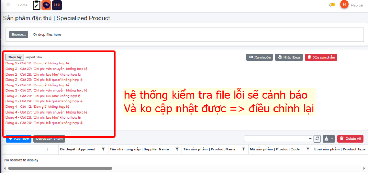Open filter for Product Name column

243,149
